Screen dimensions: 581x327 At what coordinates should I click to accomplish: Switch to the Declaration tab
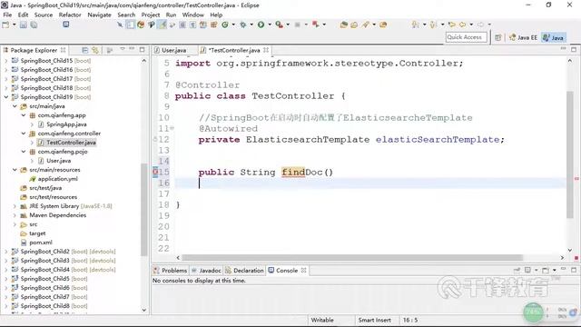(x=244, y=271)
